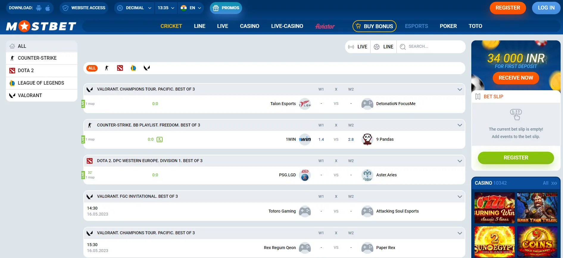The image size is (563, 258).
Task: Filter events by Dota 2 icon in filter bar
Action: [120, 68]
